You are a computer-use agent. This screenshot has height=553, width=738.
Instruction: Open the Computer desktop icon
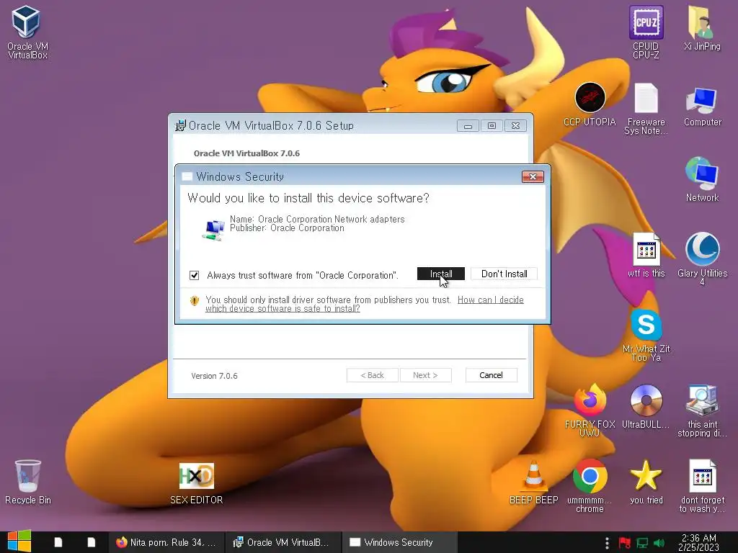point(702,106)
